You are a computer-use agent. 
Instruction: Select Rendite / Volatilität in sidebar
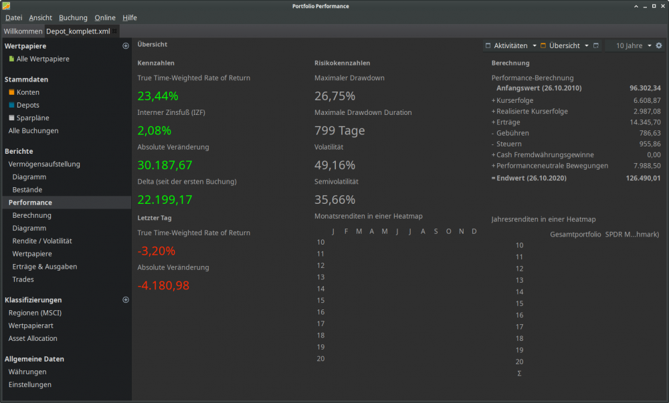click(x=41, y=241)
